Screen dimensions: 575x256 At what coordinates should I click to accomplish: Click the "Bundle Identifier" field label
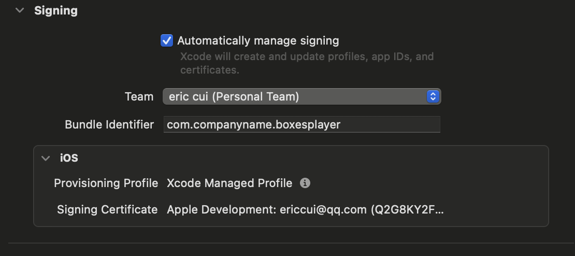[x=109, y=124]
